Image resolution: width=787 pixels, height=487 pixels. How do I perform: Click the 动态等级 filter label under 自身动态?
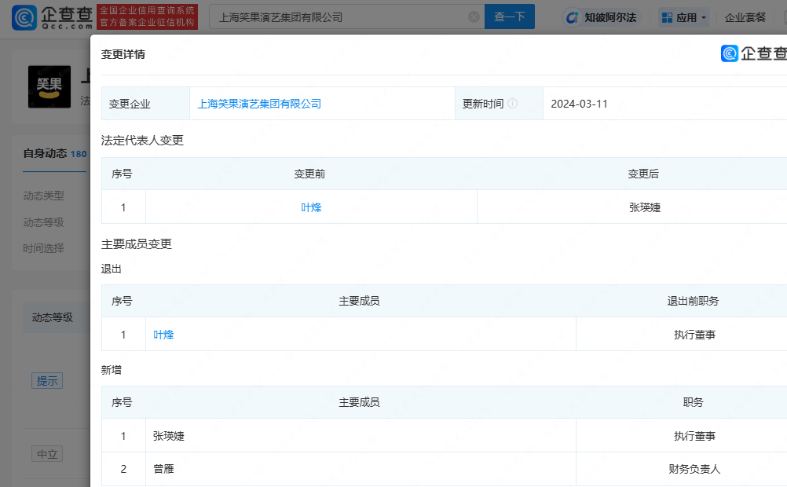click(x=44, y=222)
